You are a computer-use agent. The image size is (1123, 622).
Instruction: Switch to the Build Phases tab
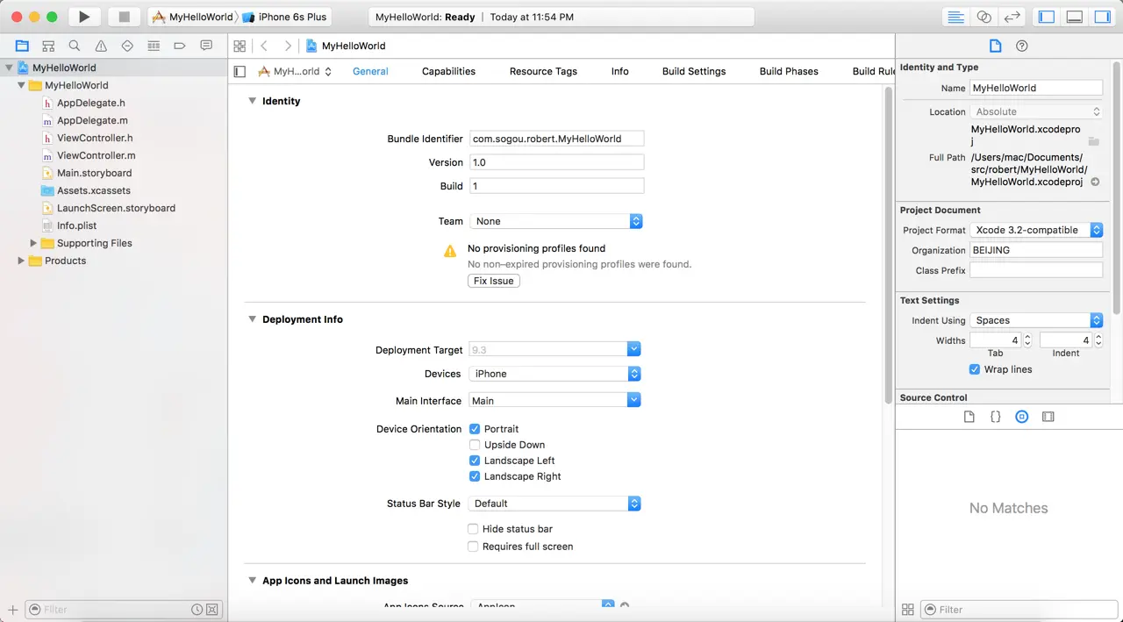coord(789,71)
